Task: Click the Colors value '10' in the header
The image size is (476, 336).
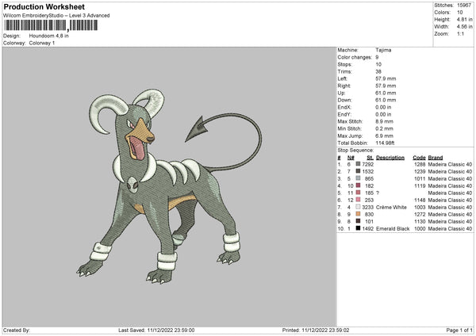Action: tap(460, 13)
